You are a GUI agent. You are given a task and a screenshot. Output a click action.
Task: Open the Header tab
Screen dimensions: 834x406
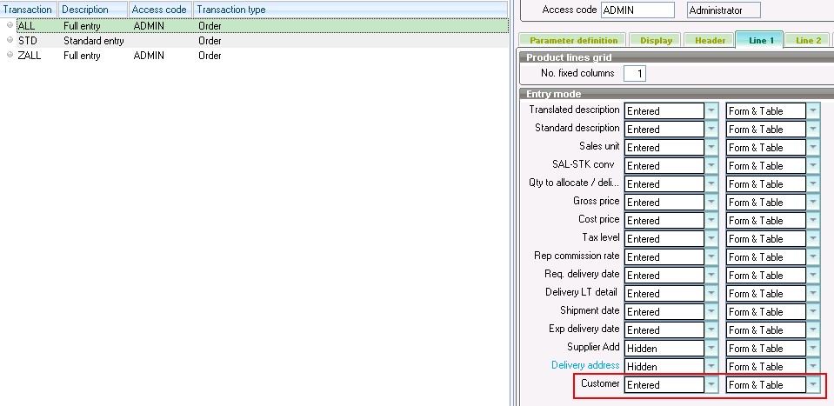click(x=710, y=40)
